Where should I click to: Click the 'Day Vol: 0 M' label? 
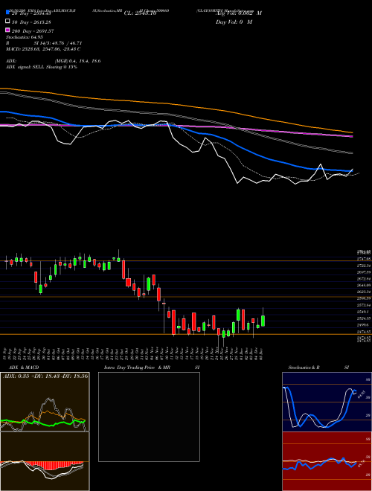[234, 22]
